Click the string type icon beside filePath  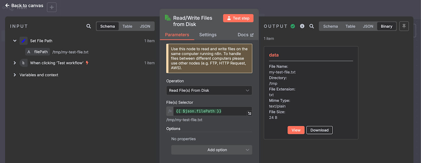(x=29, y=52)
